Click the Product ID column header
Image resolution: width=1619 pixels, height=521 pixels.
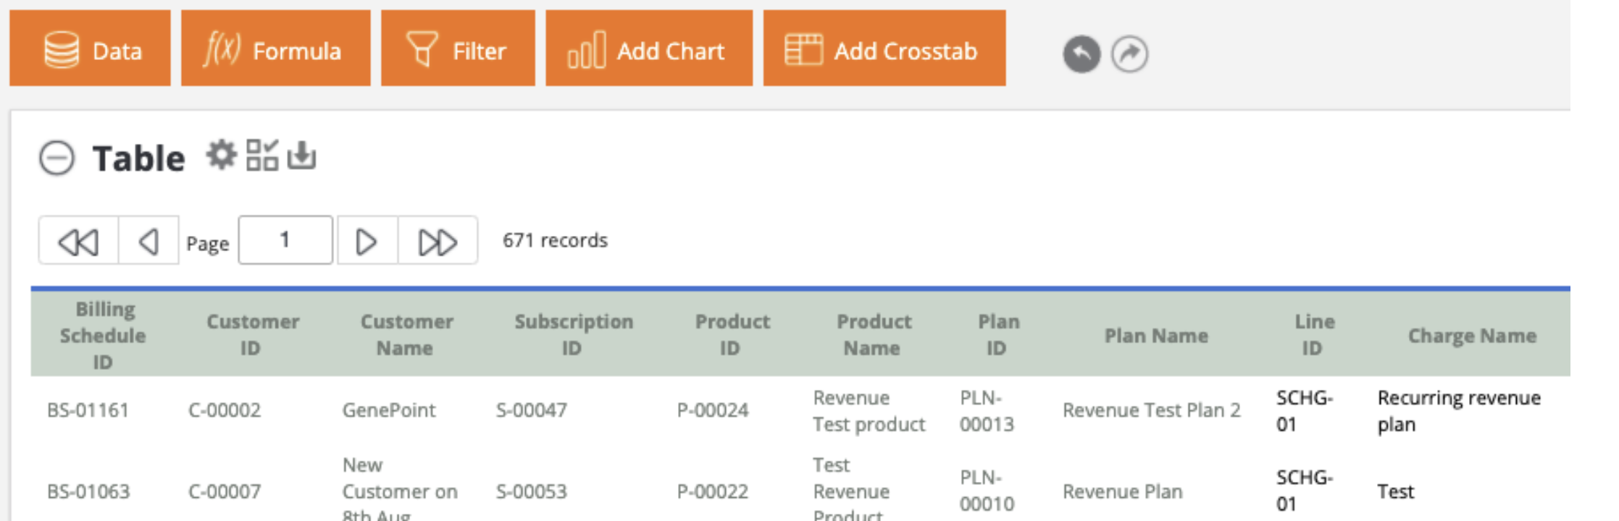(732, 335)
